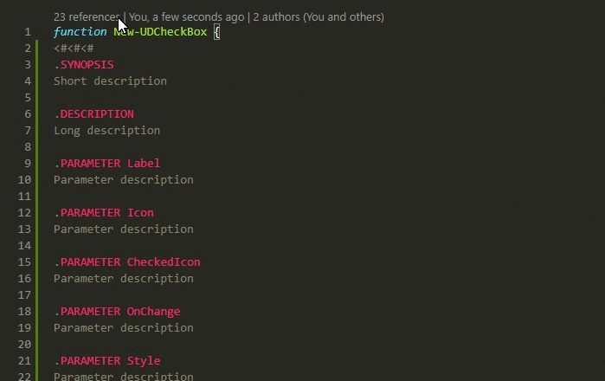This screenshot has width=605, height=381.
Task: Click '.PARAMETER OnChange' on line 18
Action: coord(117,312)
